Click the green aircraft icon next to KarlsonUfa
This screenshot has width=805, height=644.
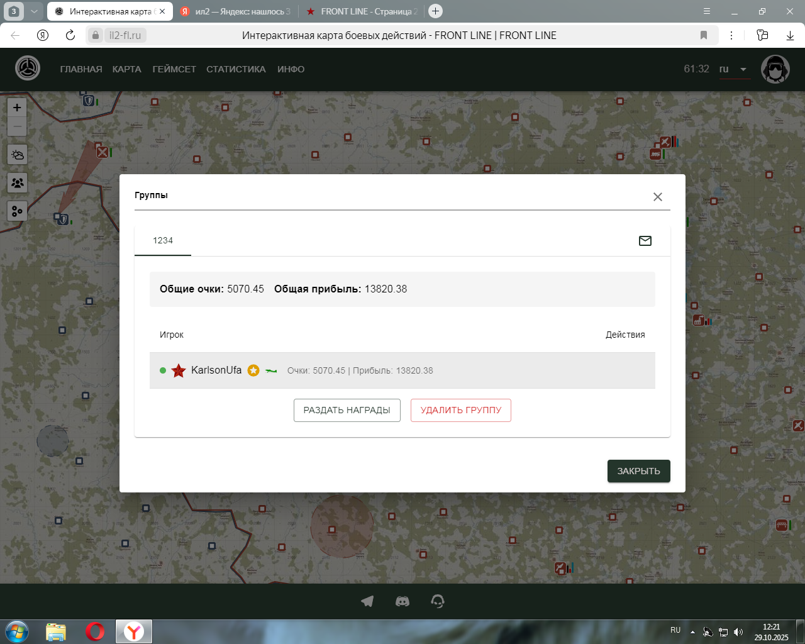tap(271, 370)
